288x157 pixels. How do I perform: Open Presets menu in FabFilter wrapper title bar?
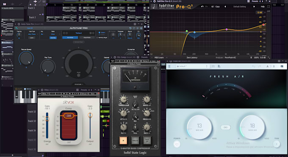tap(255, 1)
